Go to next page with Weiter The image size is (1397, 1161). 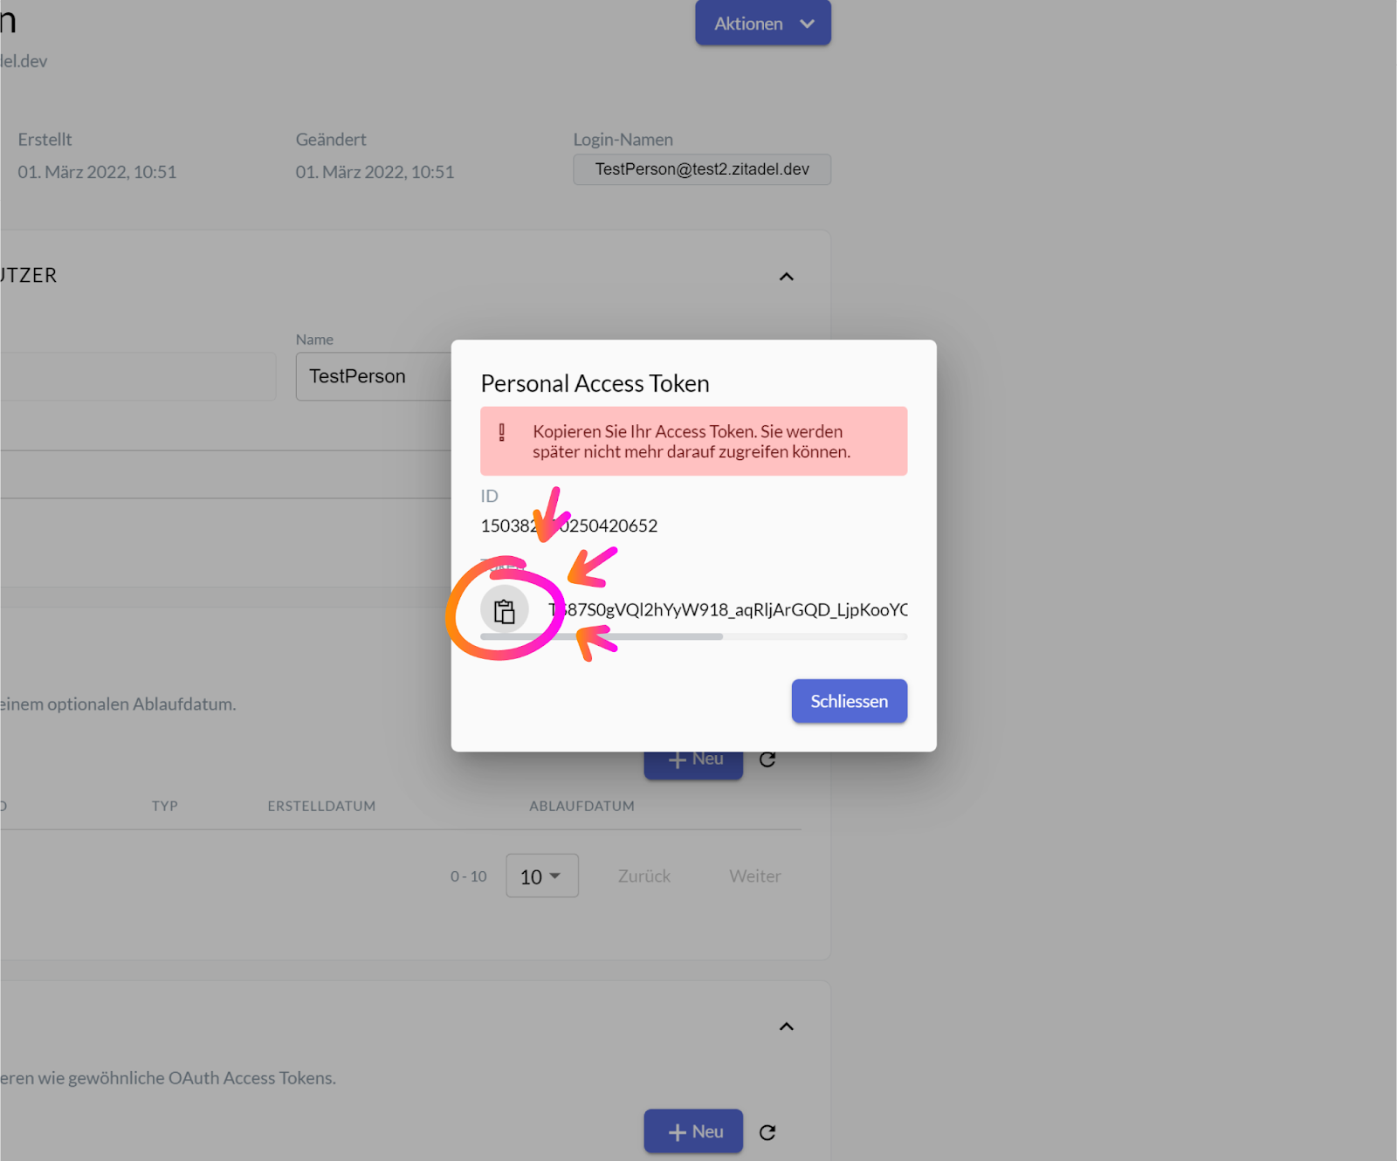(x=755, y=876)
